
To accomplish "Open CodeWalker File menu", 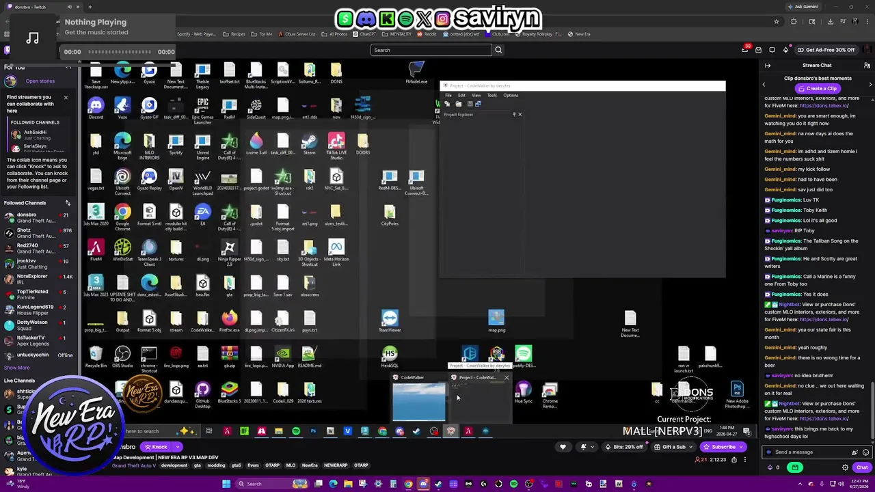I will (448, 95).
